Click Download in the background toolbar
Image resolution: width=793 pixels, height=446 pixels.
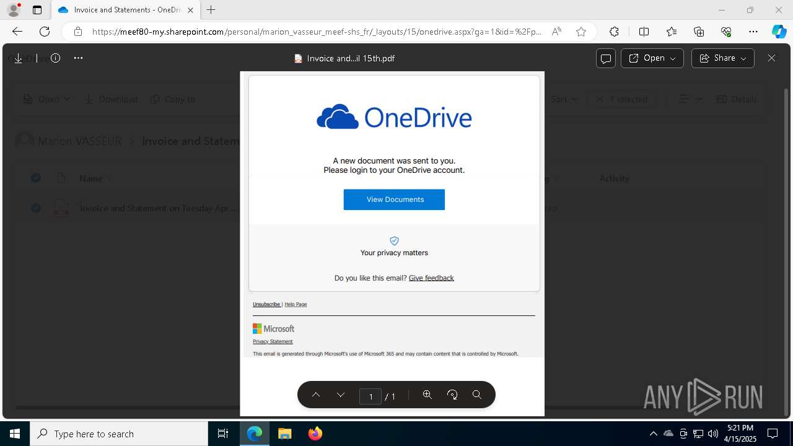[111, 99]
